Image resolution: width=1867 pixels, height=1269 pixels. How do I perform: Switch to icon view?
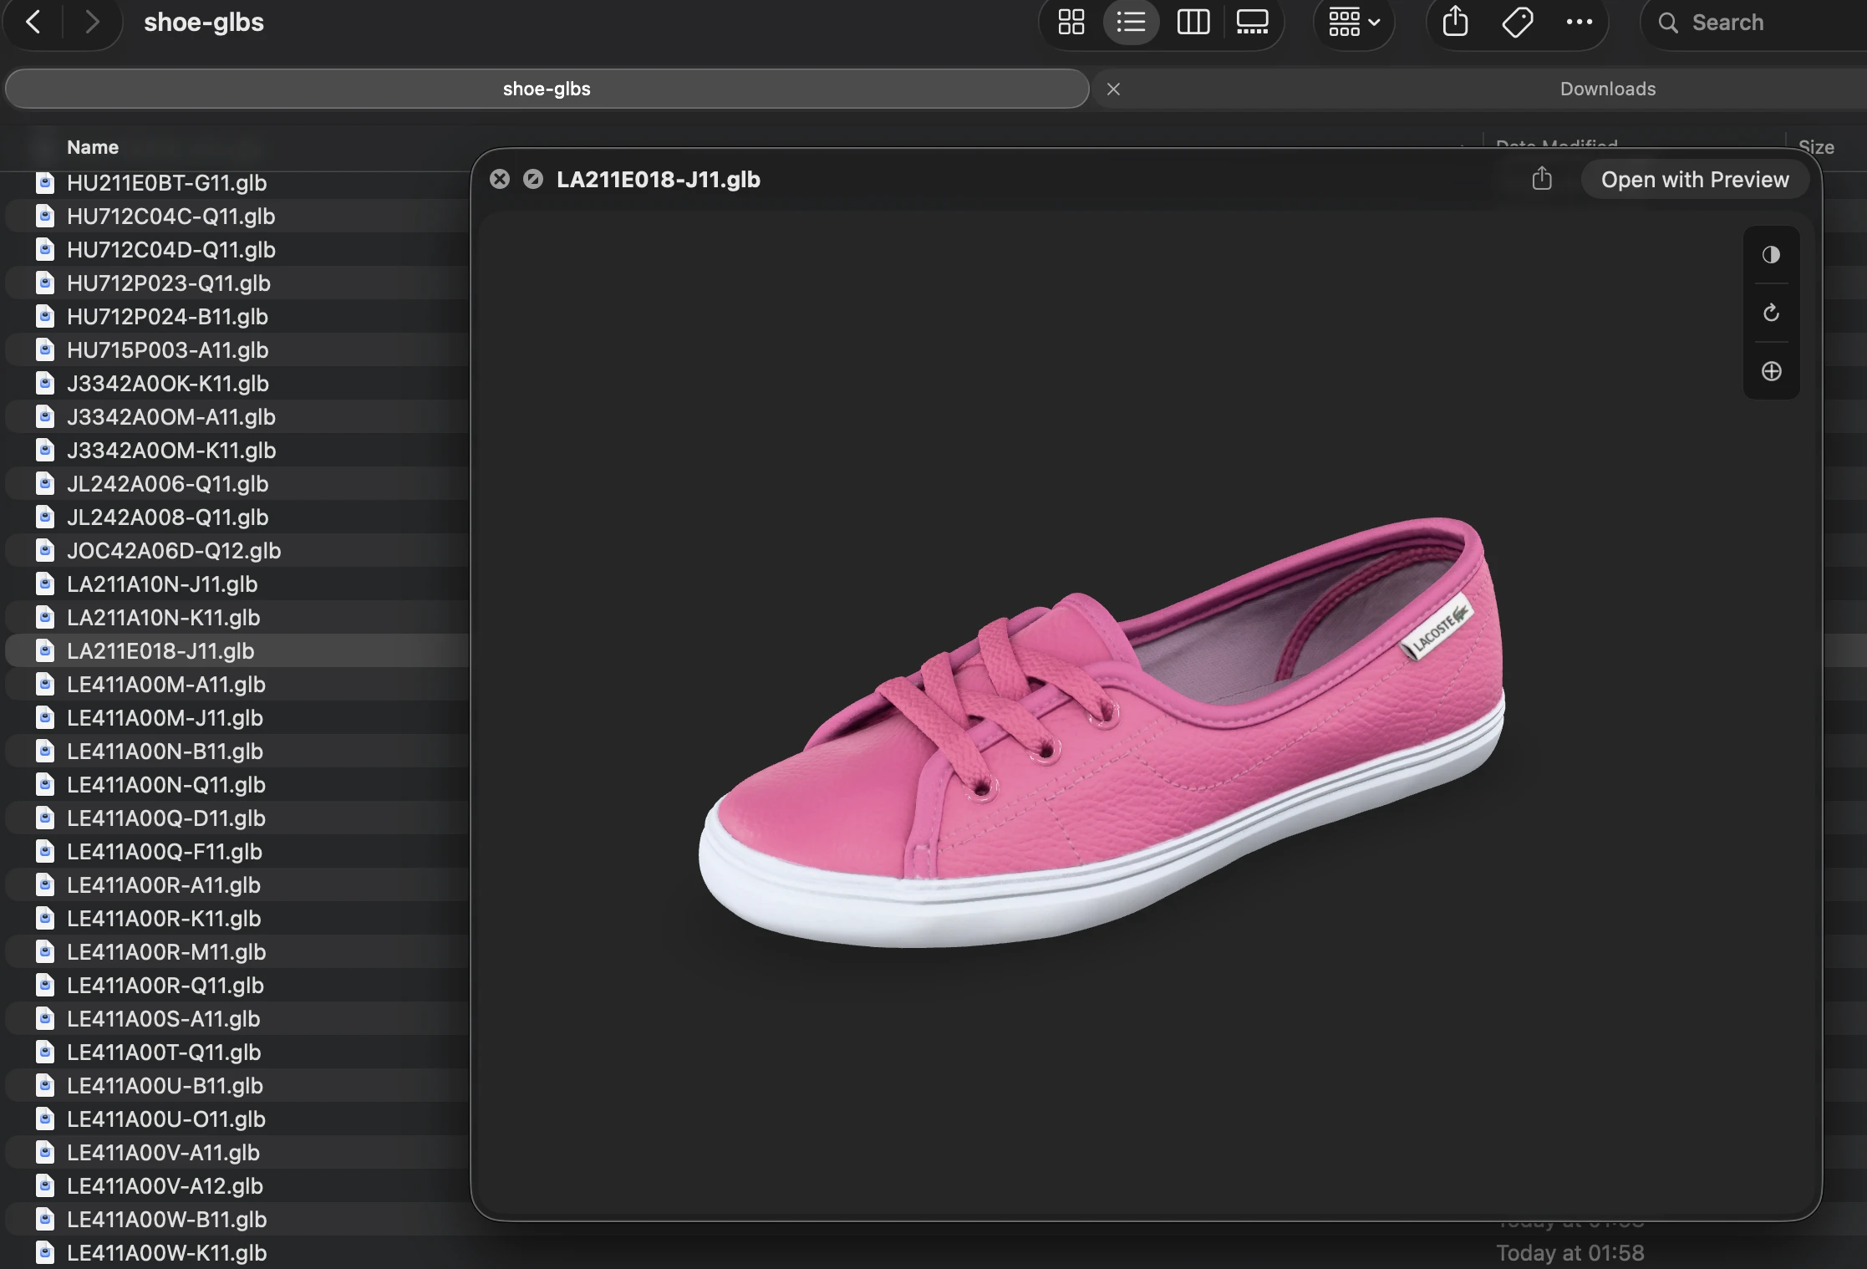pos(1071,23)
